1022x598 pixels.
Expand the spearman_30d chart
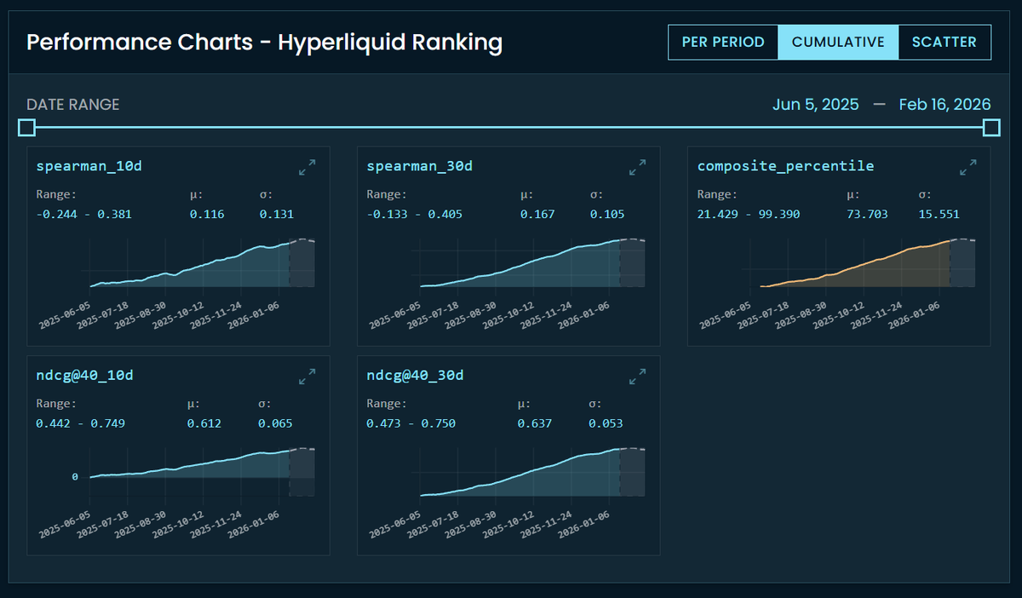pyautogui.click(x=637, y=168)
